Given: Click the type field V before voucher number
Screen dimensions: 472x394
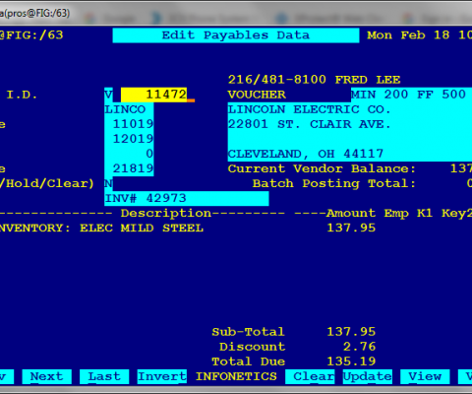Looking at the screenshot, I should (x=108, y=95).
